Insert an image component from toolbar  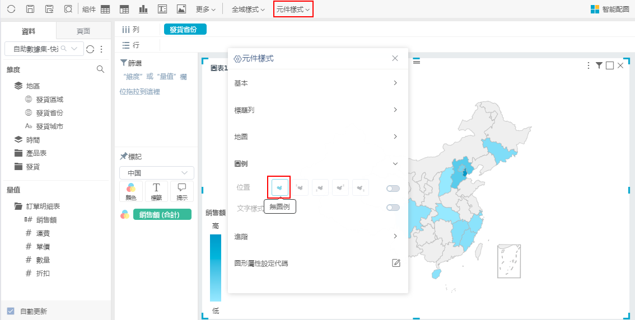click(x=181, y=9)
